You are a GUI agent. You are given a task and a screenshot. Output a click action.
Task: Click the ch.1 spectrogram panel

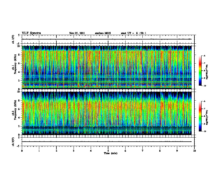107,67
